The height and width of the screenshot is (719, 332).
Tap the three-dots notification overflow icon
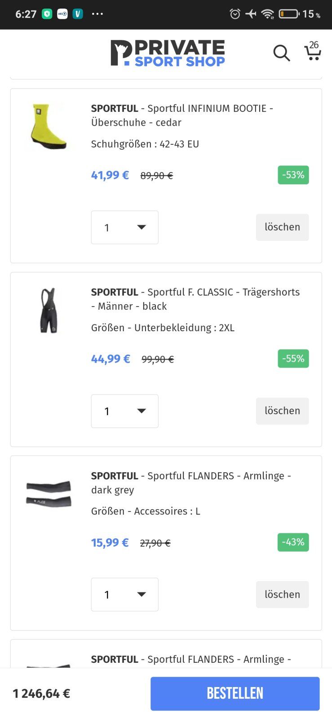[97, 14]
